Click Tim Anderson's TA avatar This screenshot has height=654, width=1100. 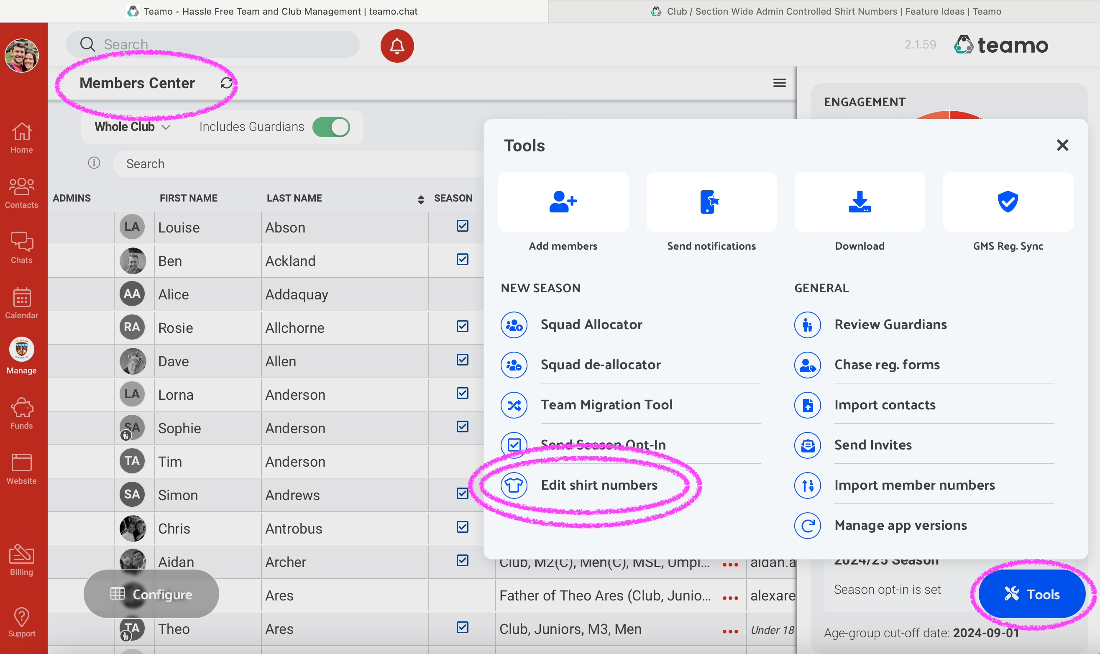pyautogui.click(x=132, y=461)
